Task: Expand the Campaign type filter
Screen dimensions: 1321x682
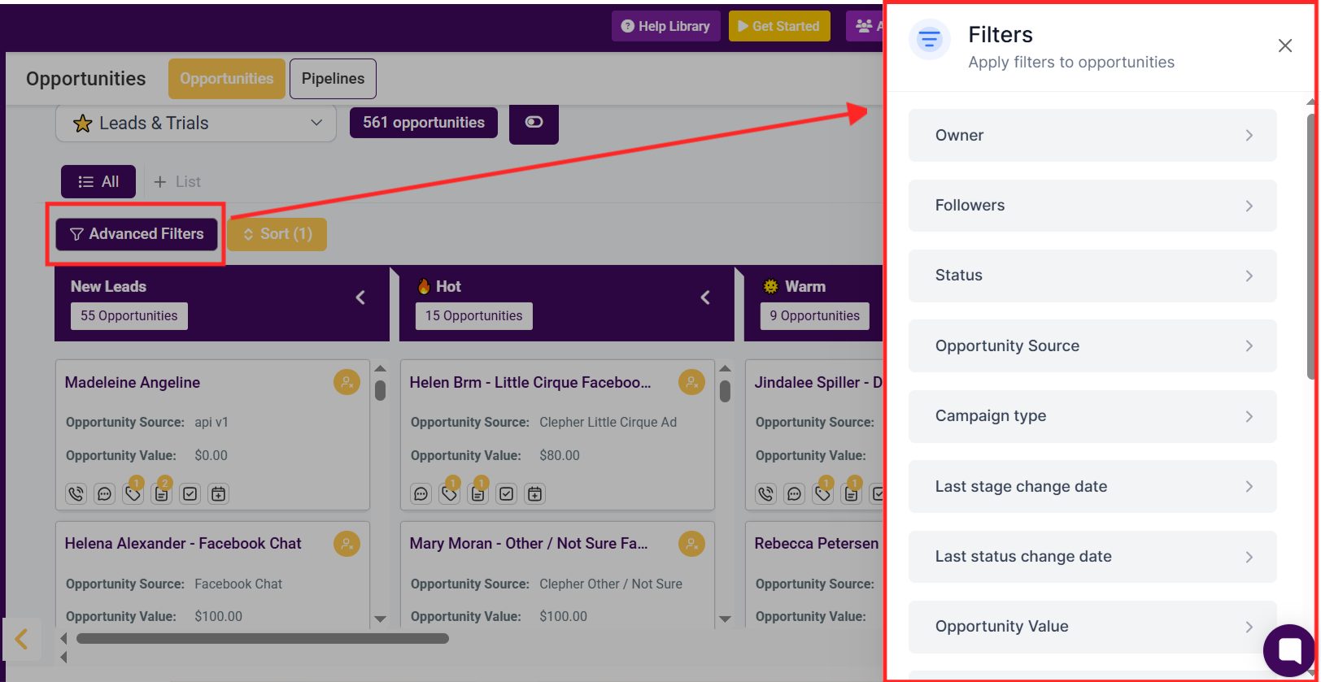Action: coord(1092,416)
